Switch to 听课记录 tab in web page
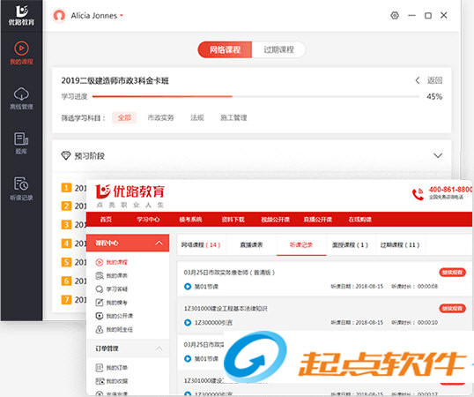 [301, 244]
